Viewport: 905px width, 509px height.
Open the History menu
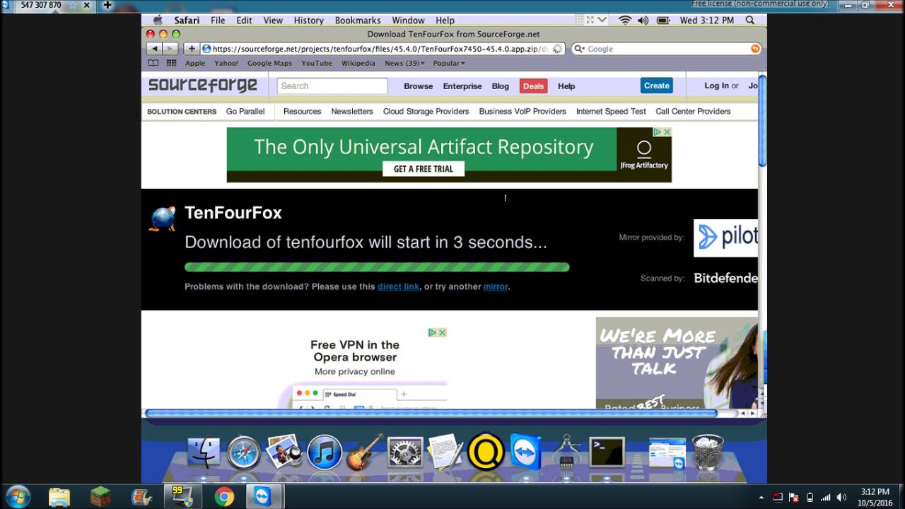[308, 21]
